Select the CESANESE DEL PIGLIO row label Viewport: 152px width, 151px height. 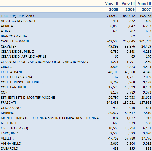coord(17,52)
